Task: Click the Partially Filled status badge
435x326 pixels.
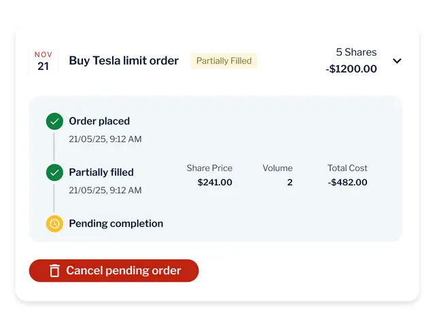Action: 224,61
